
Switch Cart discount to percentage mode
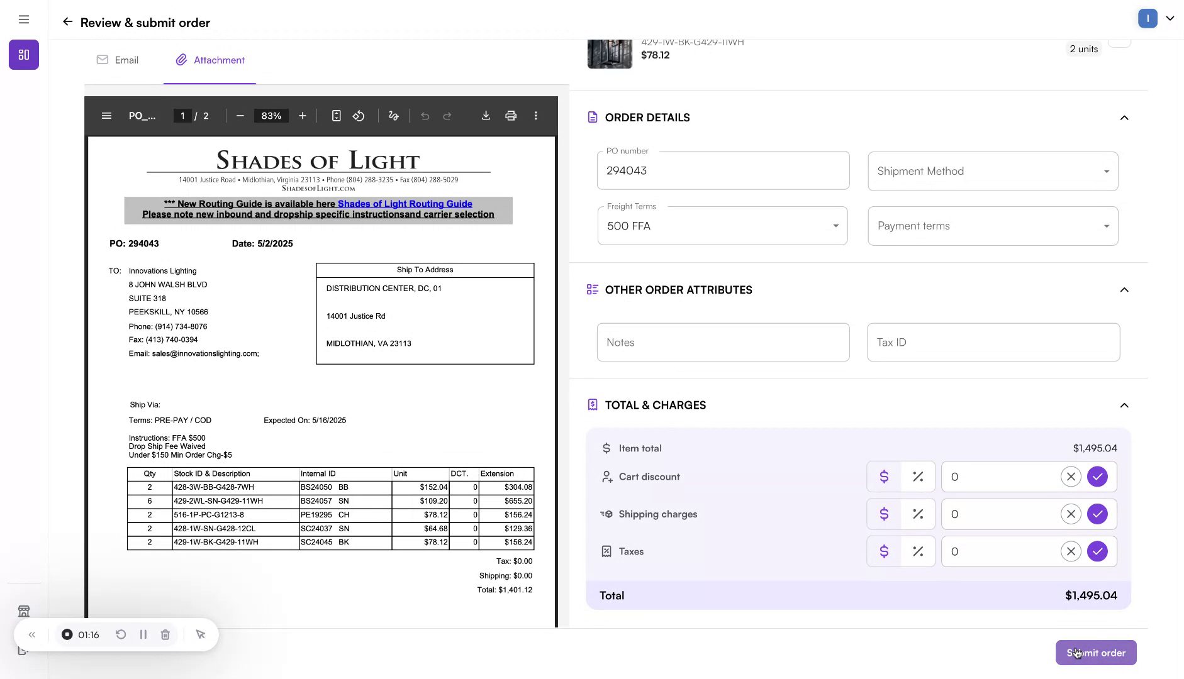(x=917, y=477)
